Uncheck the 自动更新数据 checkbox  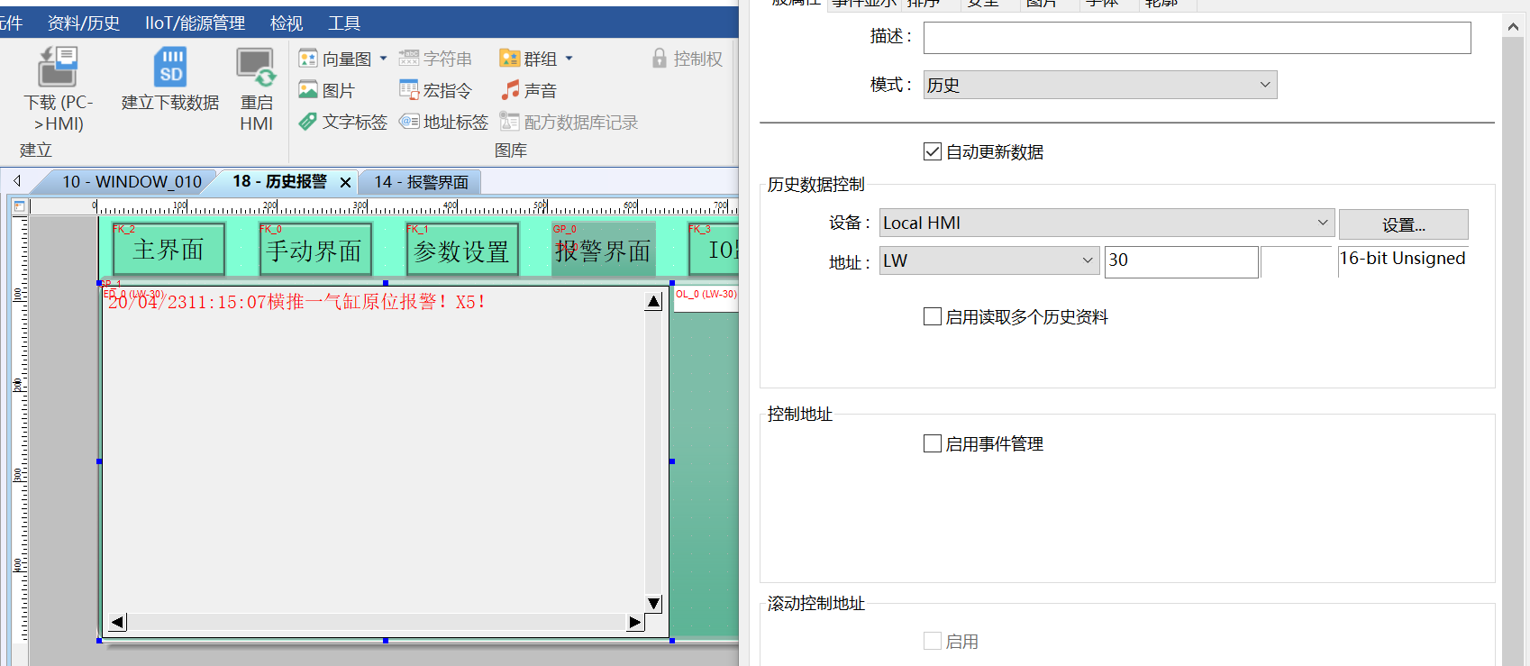(933, 151)
